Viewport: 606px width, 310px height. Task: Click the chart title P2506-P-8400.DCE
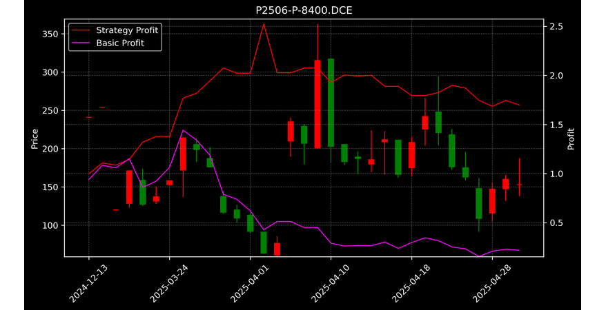click(x=304, y=10)
